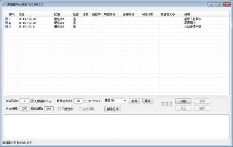Click the 删除区域 button
The height and width of the screenshot is (147, 233).
point(113,109)
